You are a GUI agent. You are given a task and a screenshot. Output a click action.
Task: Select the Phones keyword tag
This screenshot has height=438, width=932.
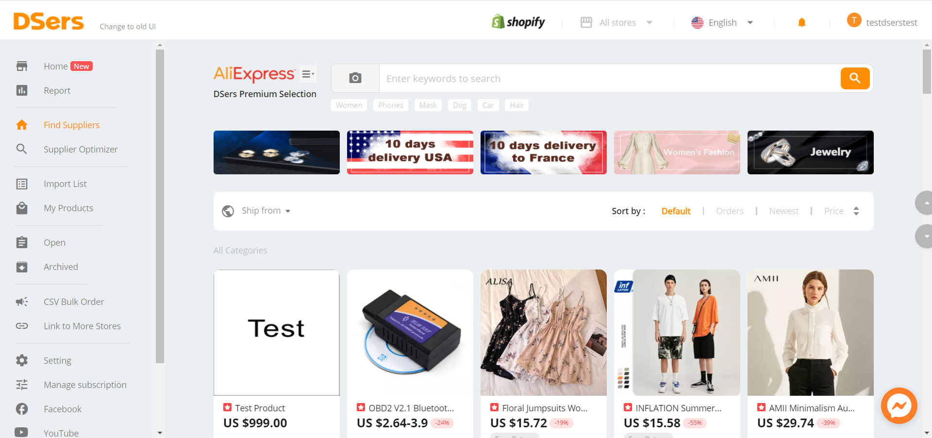pyautogui.click(x=390, y=105)
